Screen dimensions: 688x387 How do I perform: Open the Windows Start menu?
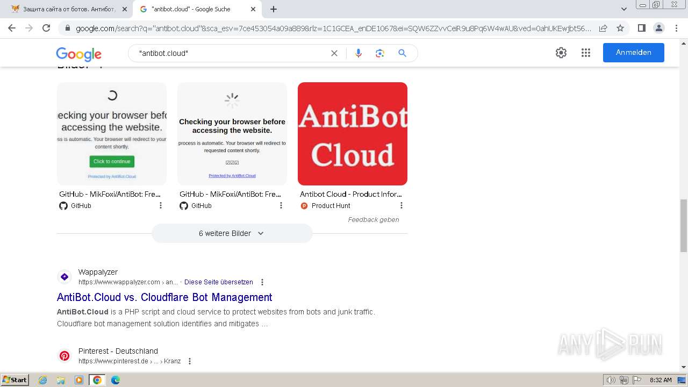point(15,380)
